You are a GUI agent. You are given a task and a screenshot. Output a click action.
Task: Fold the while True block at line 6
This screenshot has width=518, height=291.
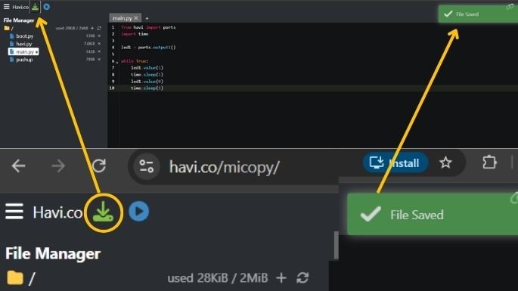tap(117, 62)
